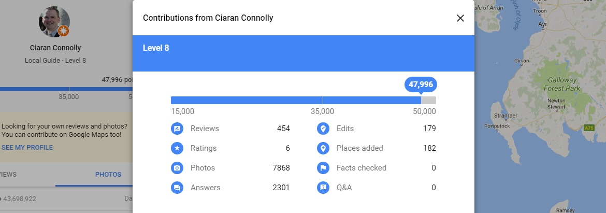Image resolution: width=606 pixels, height=213 pixels.
Task: Click the Stranraer label on the map
Action: tap(506, 116)
